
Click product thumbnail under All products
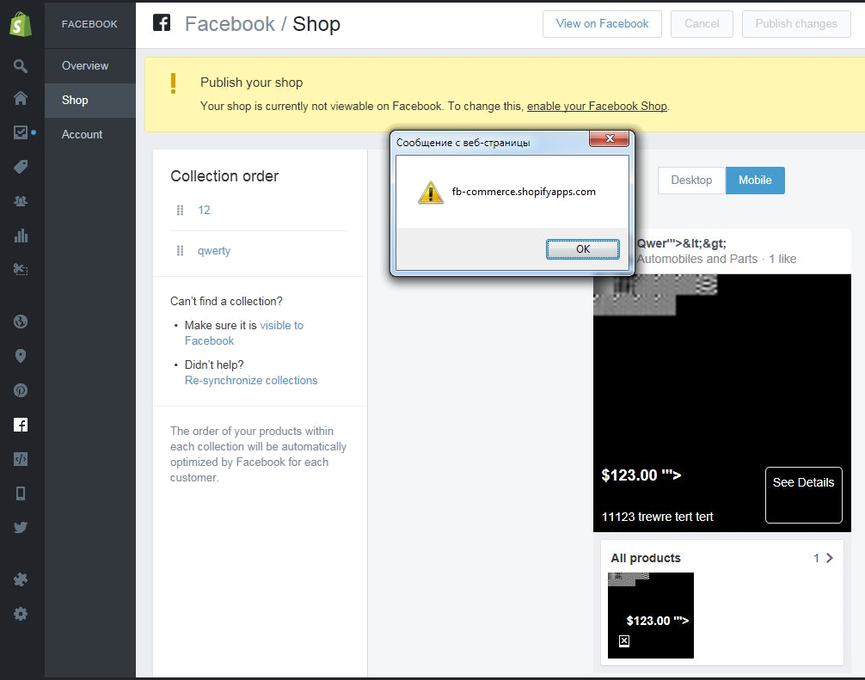650,616
